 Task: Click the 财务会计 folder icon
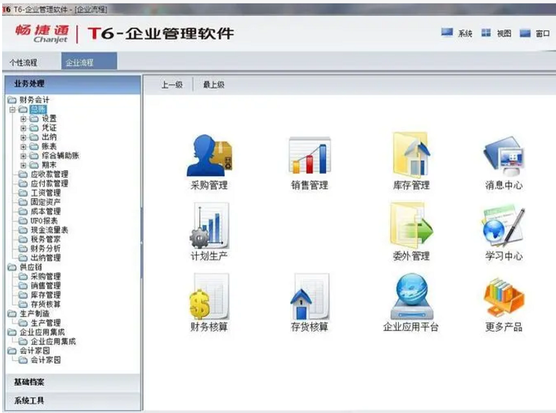[x=12, y=100]
